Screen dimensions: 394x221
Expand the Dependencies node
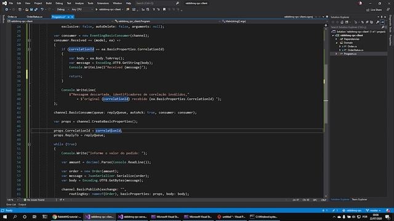click(336, 39)
